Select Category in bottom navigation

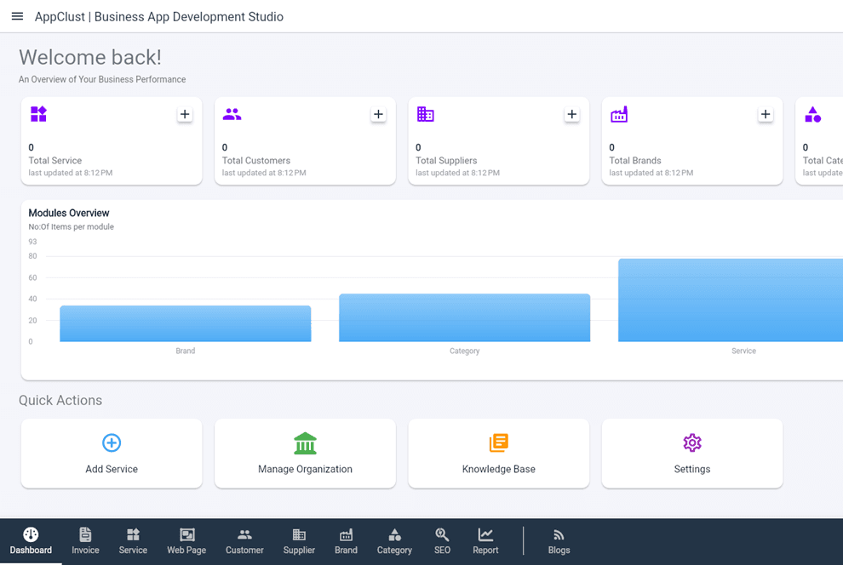(x=394, y=541)
